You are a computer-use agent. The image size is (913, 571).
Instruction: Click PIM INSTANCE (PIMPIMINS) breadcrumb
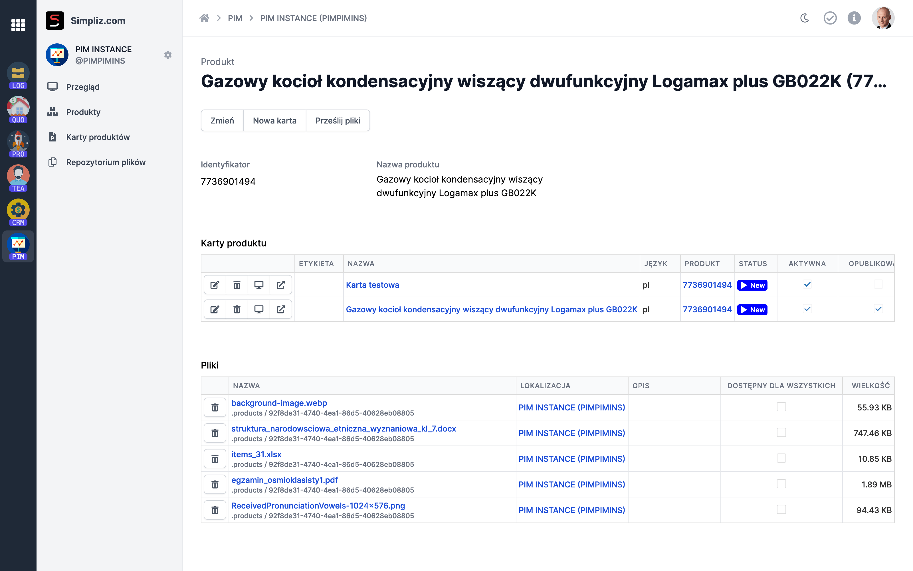pyautogui.click(x=314, y=18)
